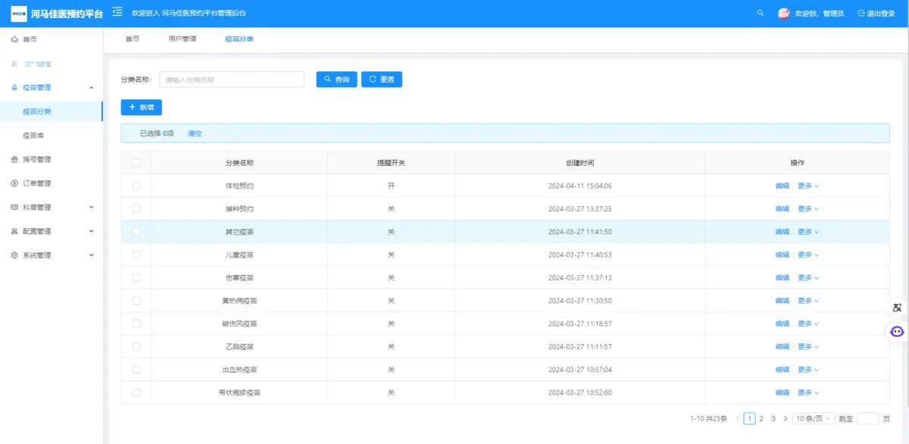Open 更多 dropdown for 体检预约 row
Image resolution: width=909 pixels, height=444 pixels.
[x=808, y=186]
